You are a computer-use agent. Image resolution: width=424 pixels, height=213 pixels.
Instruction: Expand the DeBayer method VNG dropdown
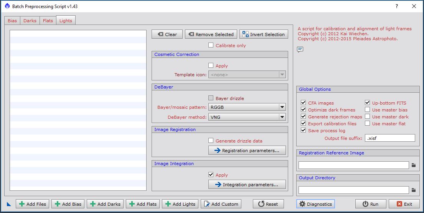[247, 117]
